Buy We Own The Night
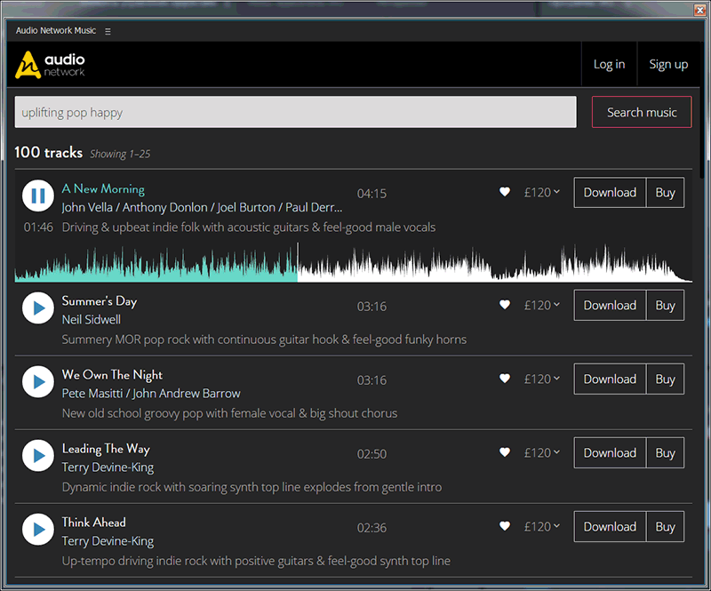Image resolution: width=711 pixels, height=591 pixels. 665,379
